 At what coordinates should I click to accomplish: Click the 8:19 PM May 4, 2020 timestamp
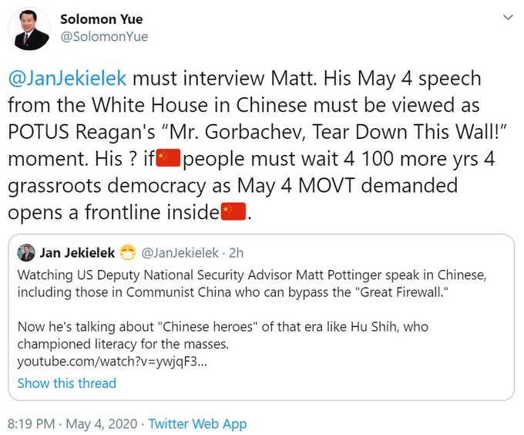click(x=73, y=423)
